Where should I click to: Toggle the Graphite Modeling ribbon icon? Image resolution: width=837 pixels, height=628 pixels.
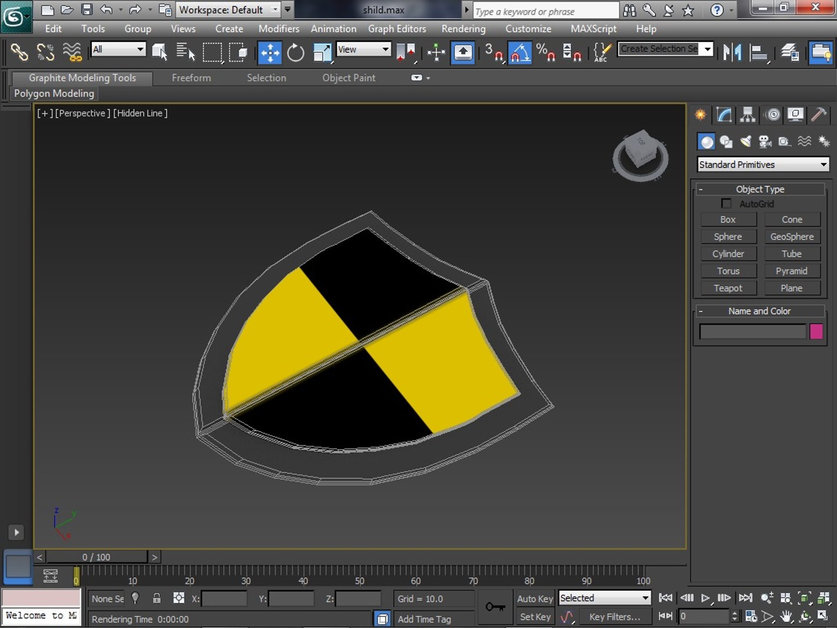click(821, 52)
